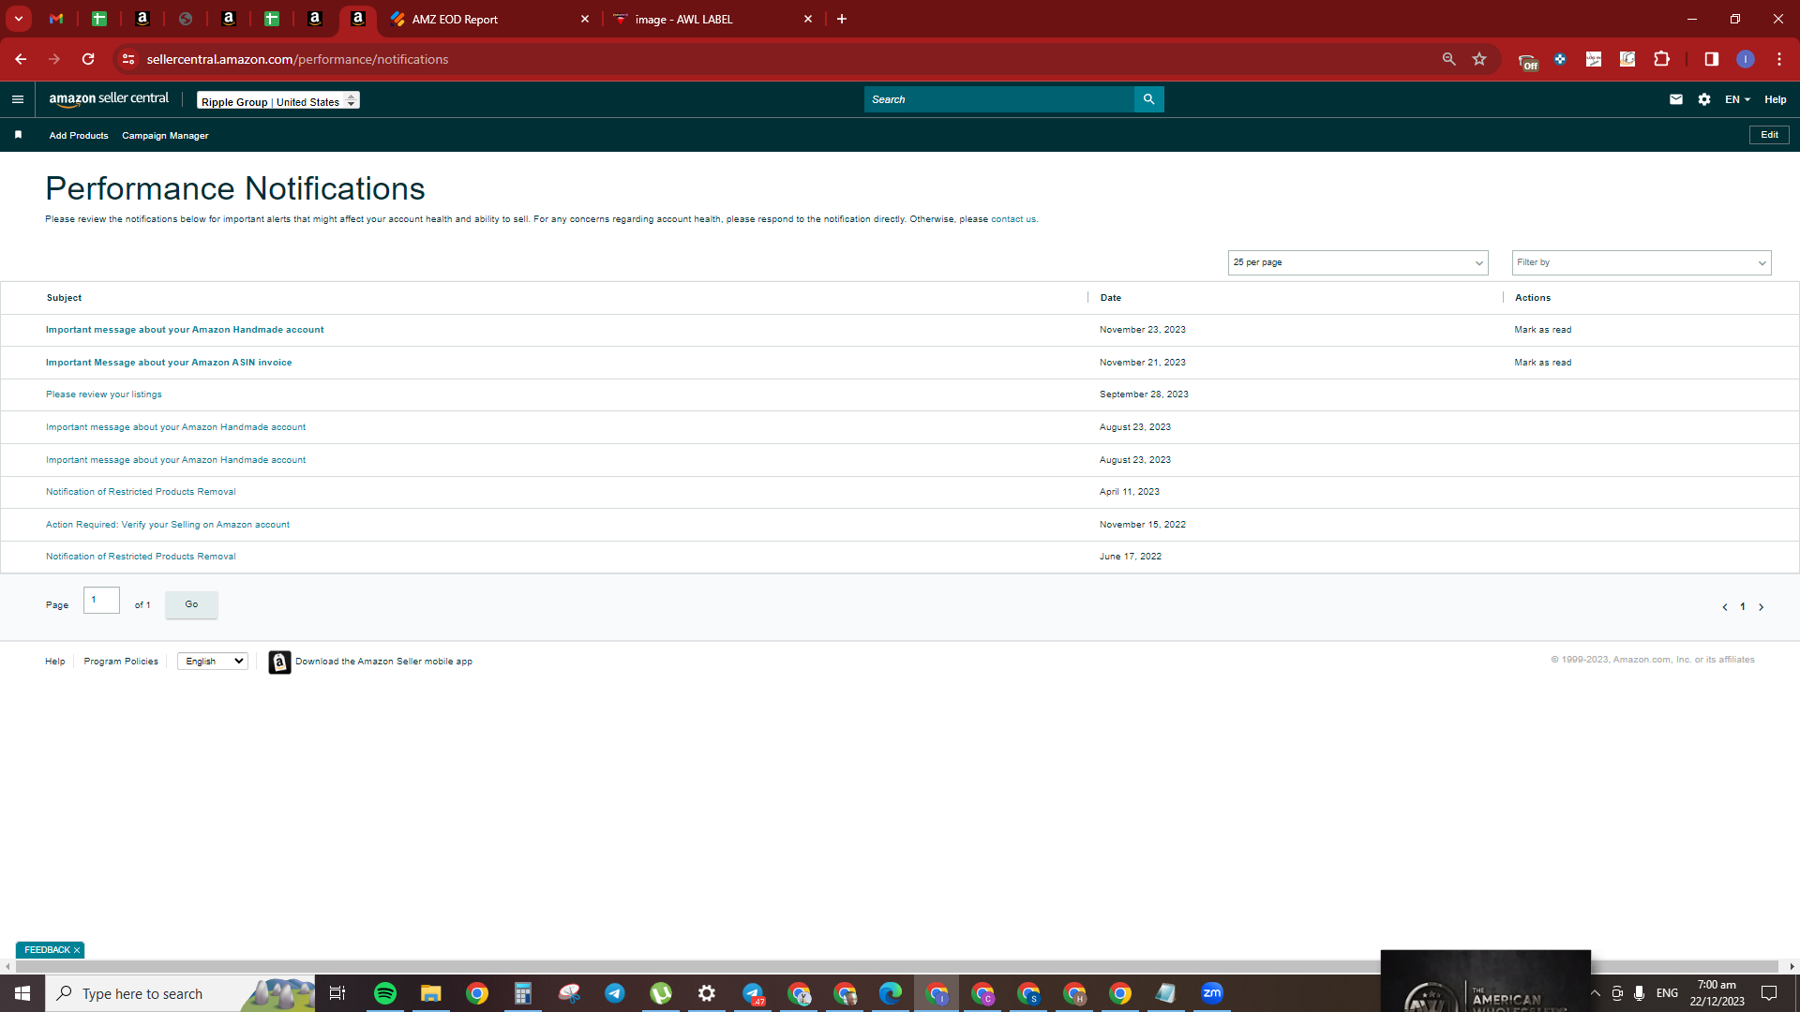Screen dimensions: 1800x1012
Task: Mark the November 23 notification as read
Action: (x=1543, y=330)
